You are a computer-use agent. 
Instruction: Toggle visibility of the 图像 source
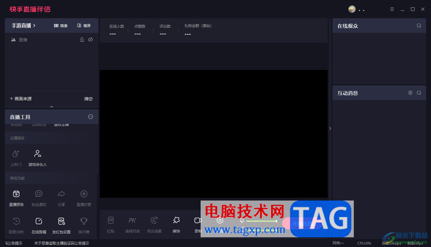tap(91, 39)
